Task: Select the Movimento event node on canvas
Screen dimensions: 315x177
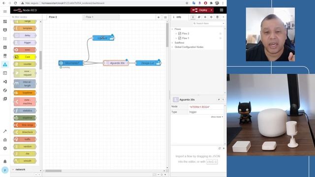Action: click(x=71, y=63)
